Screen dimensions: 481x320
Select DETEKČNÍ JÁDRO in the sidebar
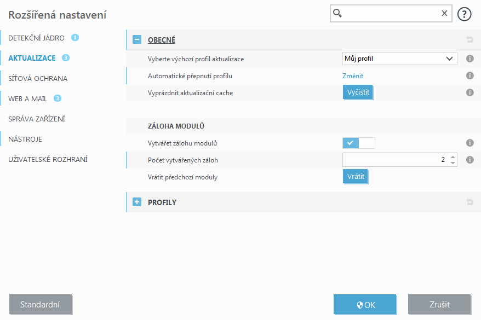[x=36, y=38]
